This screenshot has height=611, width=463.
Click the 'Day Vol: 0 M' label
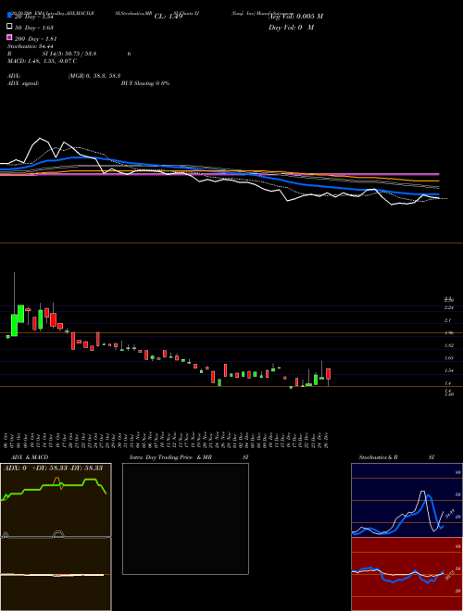(x=291, y=28)
